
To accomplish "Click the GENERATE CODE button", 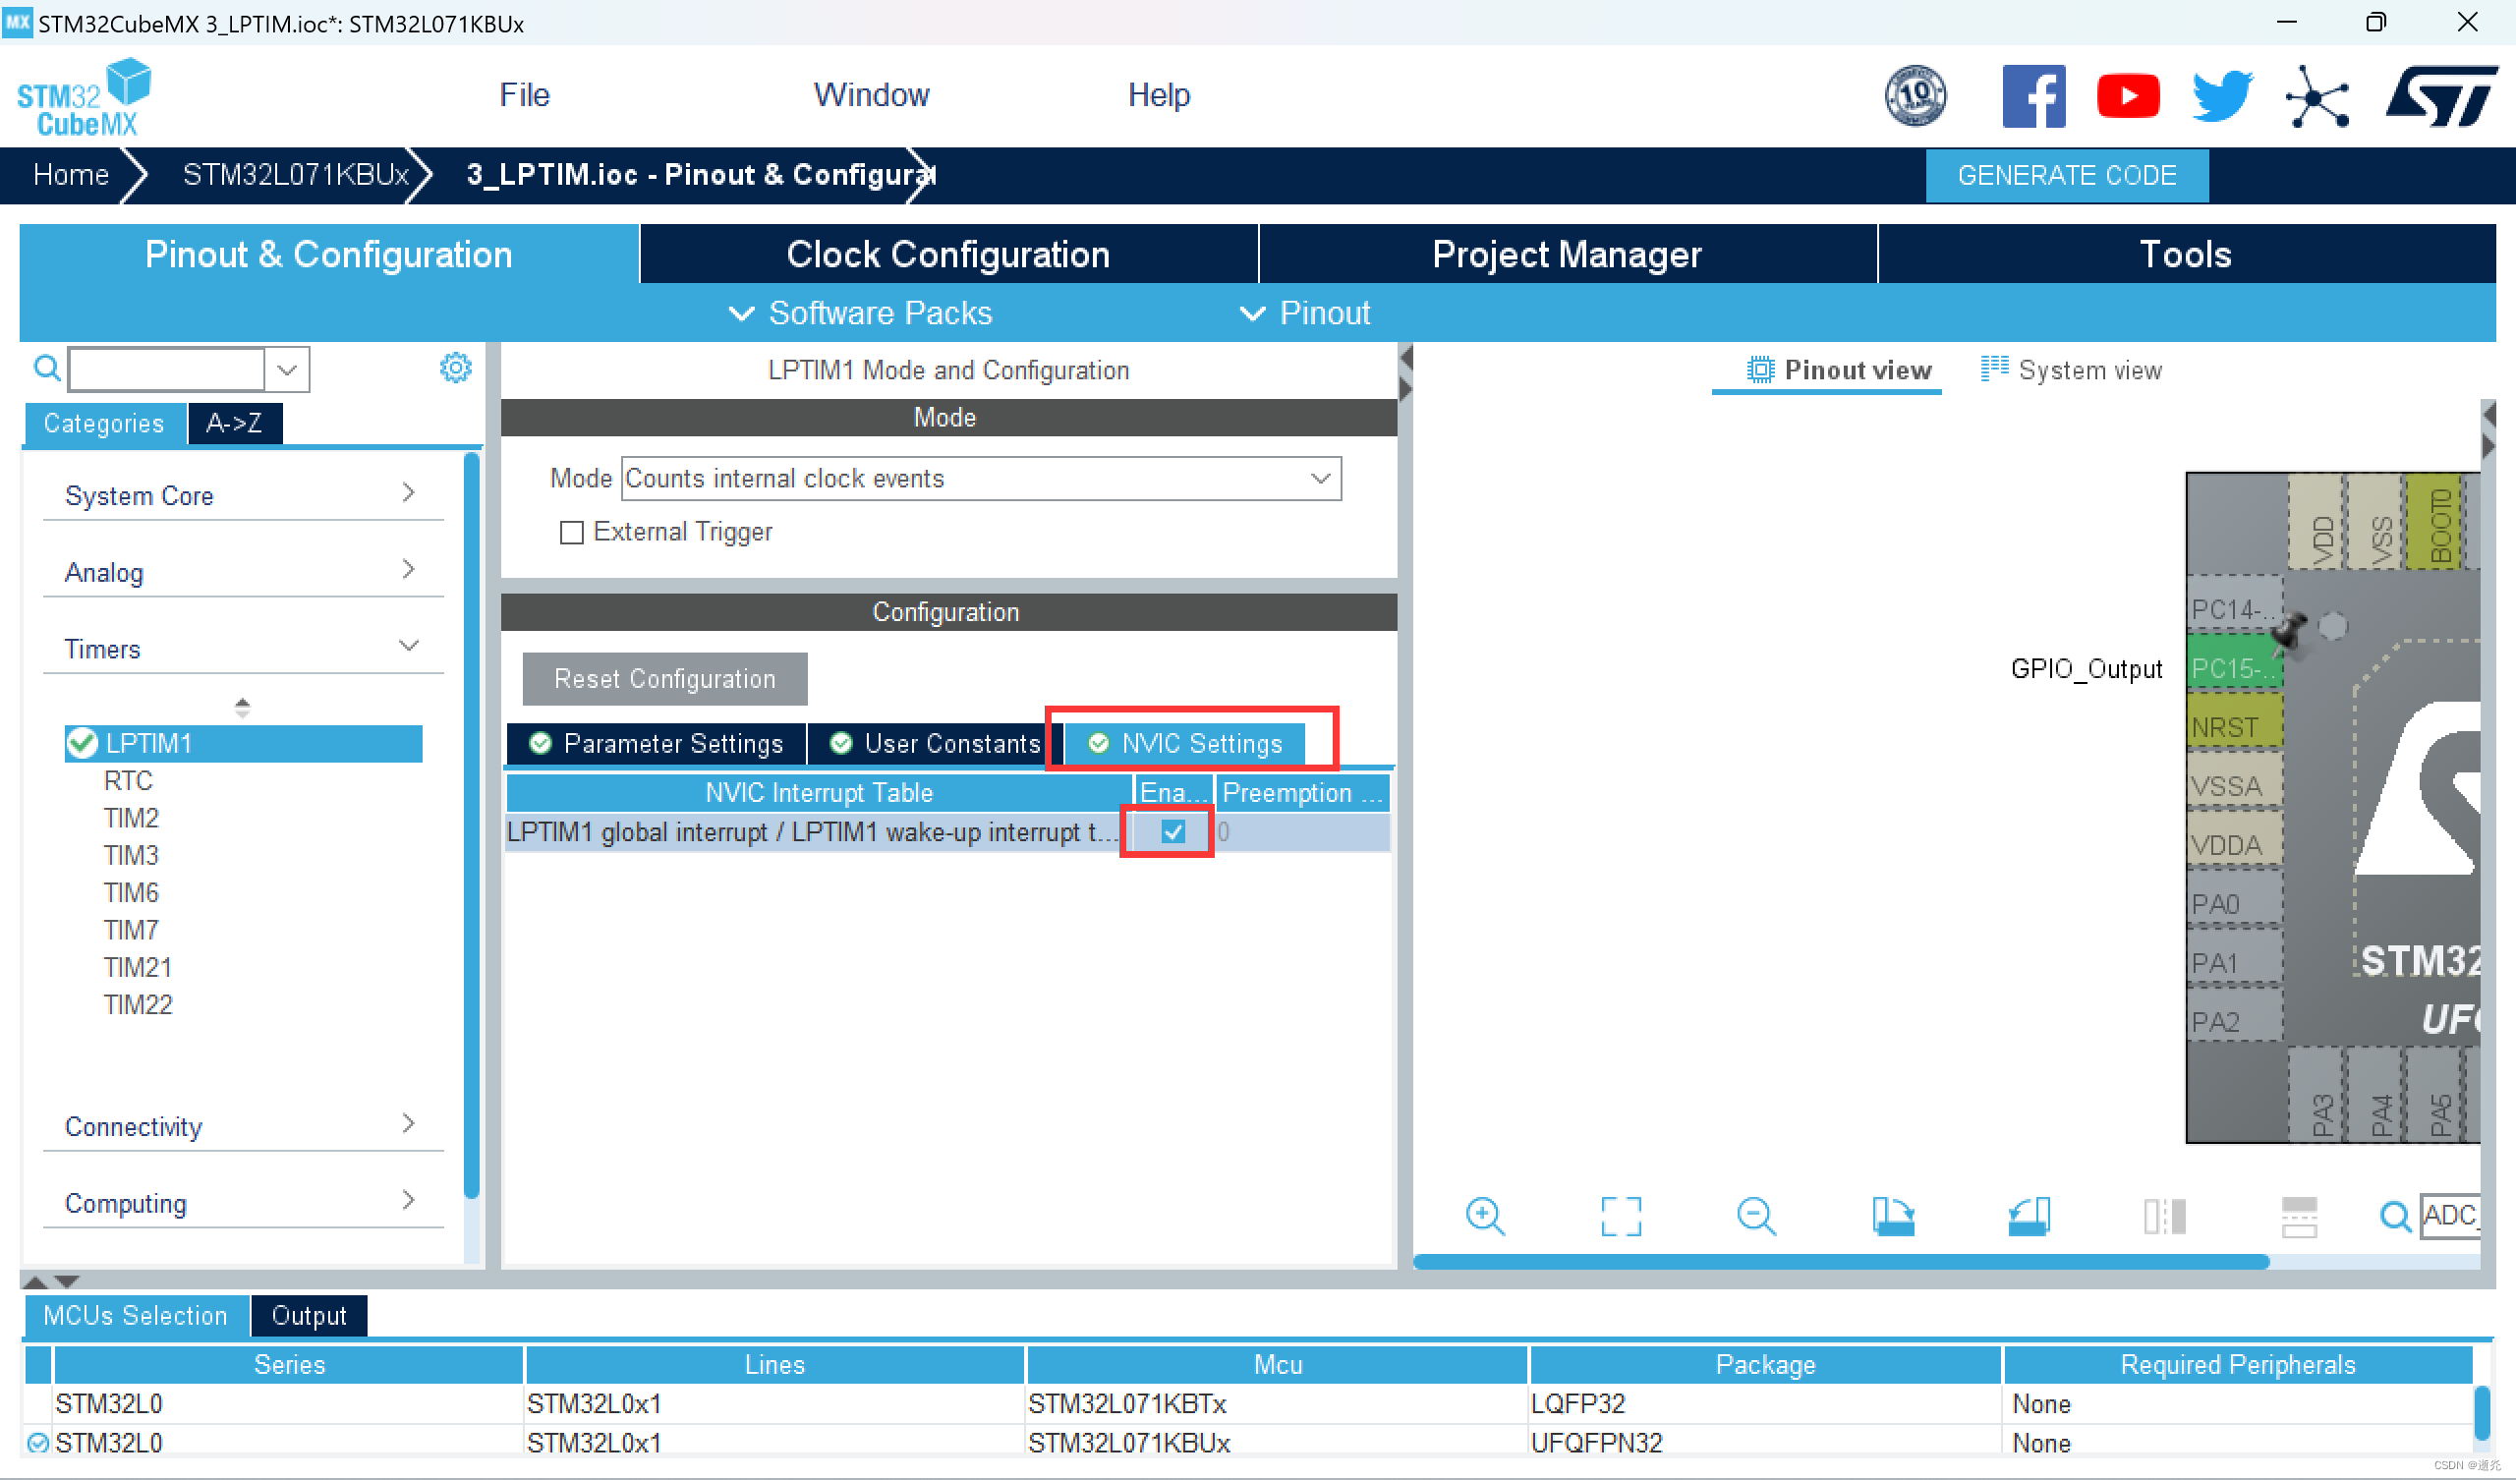I will point(2067,176).
